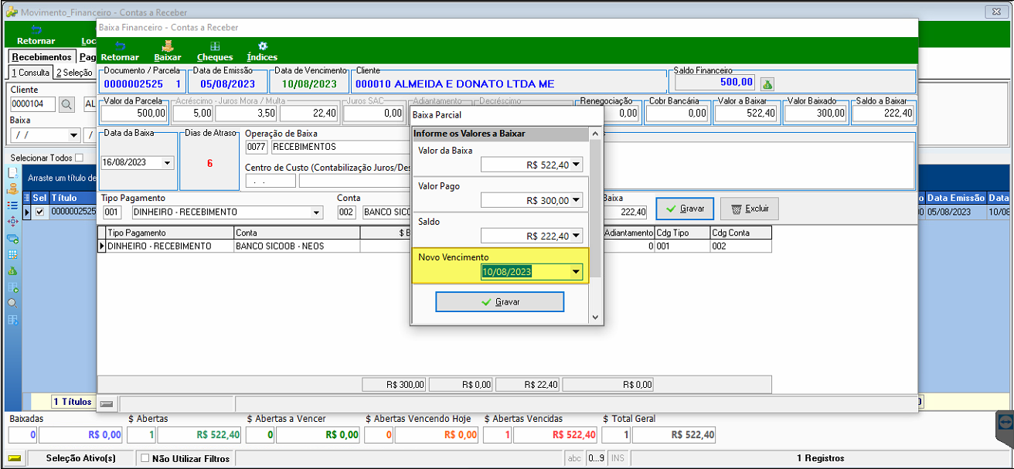Open the Valor da Baixa dropdown
This screenshot has height=469, width=1014.
(x=577, y=165)
